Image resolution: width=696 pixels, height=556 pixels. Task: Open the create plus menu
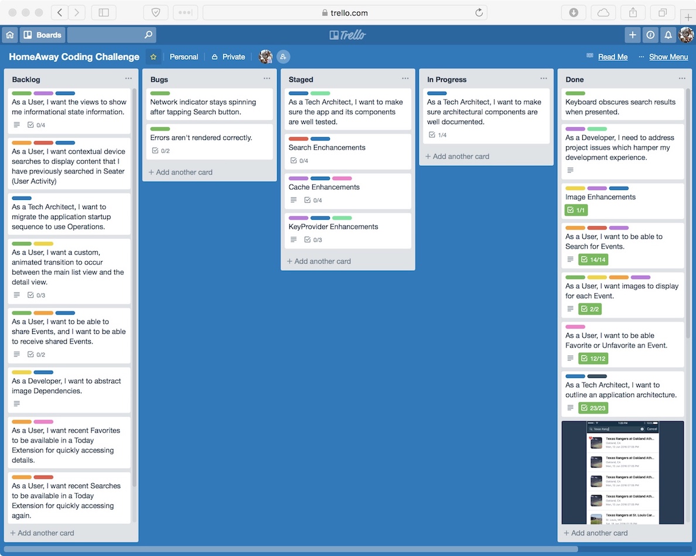click(633, 35)
